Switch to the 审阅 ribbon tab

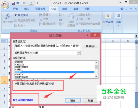[76, 9]
